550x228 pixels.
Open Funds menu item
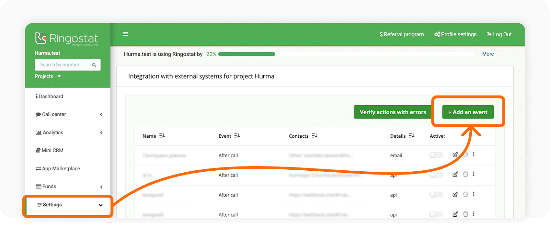46,186
